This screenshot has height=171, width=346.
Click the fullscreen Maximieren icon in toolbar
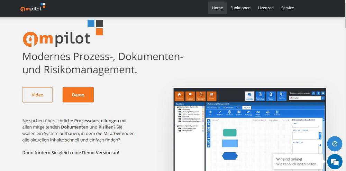(x=277, y=112)
